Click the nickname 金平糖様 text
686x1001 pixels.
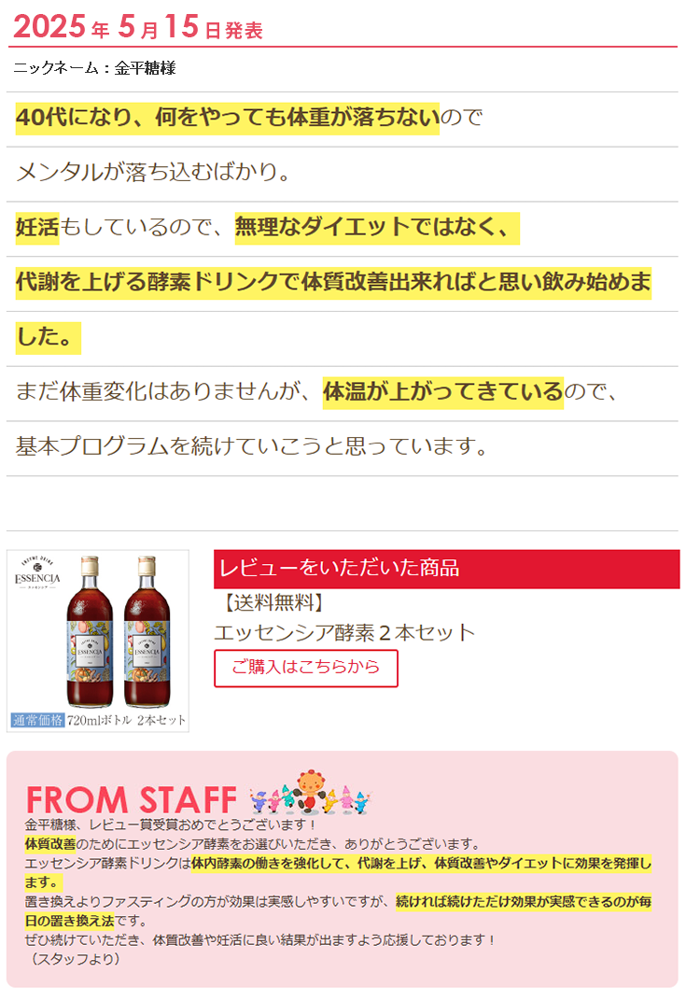(x=145, y=68)
